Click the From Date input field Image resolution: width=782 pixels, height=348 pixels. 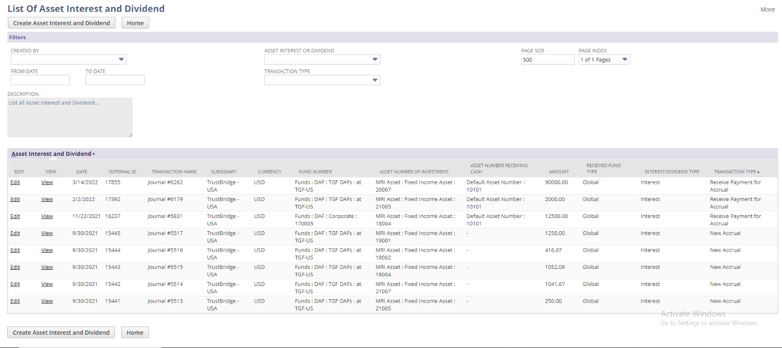[40, 80]
